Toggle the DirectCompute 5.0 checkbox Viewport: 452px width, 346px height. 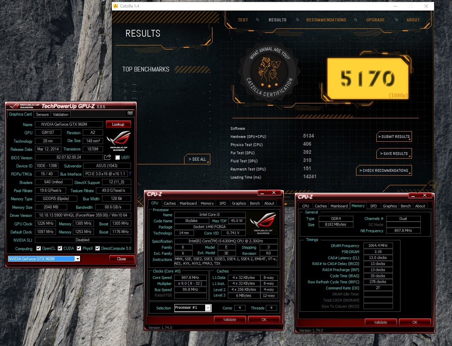pyautogui.click(x=98, y=248)
